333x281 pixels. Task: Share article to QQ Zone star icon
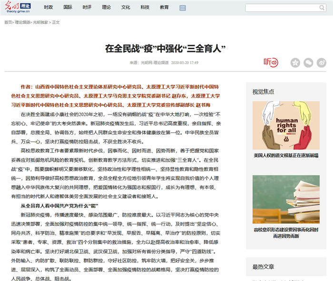pos(295,62)
